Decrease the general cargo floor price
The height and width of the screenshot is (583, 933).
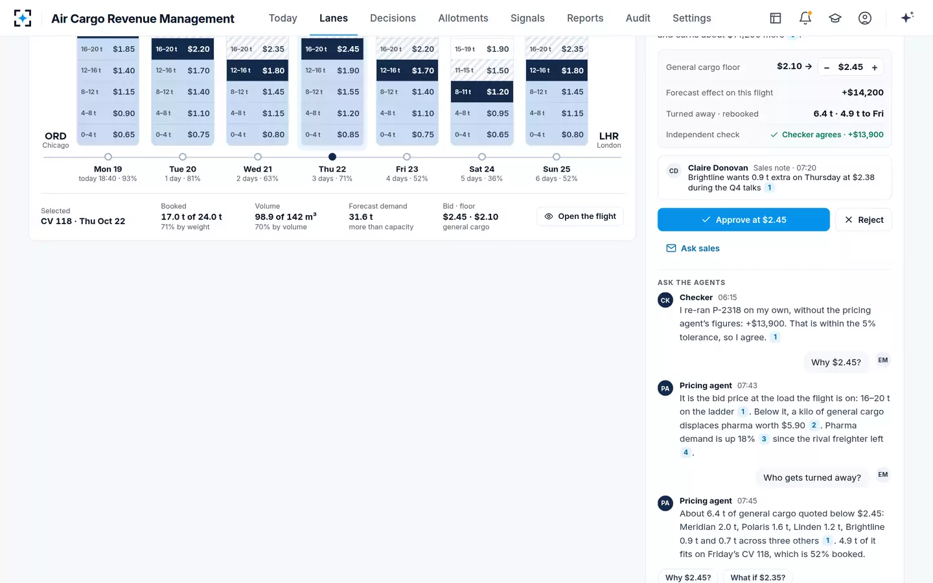(827, 67)
